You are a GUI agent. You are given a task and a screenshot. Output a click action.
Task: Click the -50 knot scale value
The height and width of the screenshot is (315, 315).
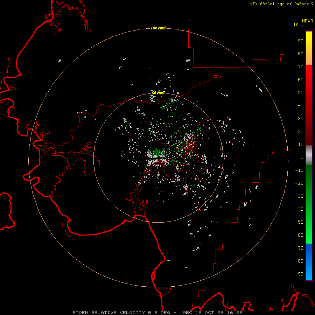coord(299,222)
